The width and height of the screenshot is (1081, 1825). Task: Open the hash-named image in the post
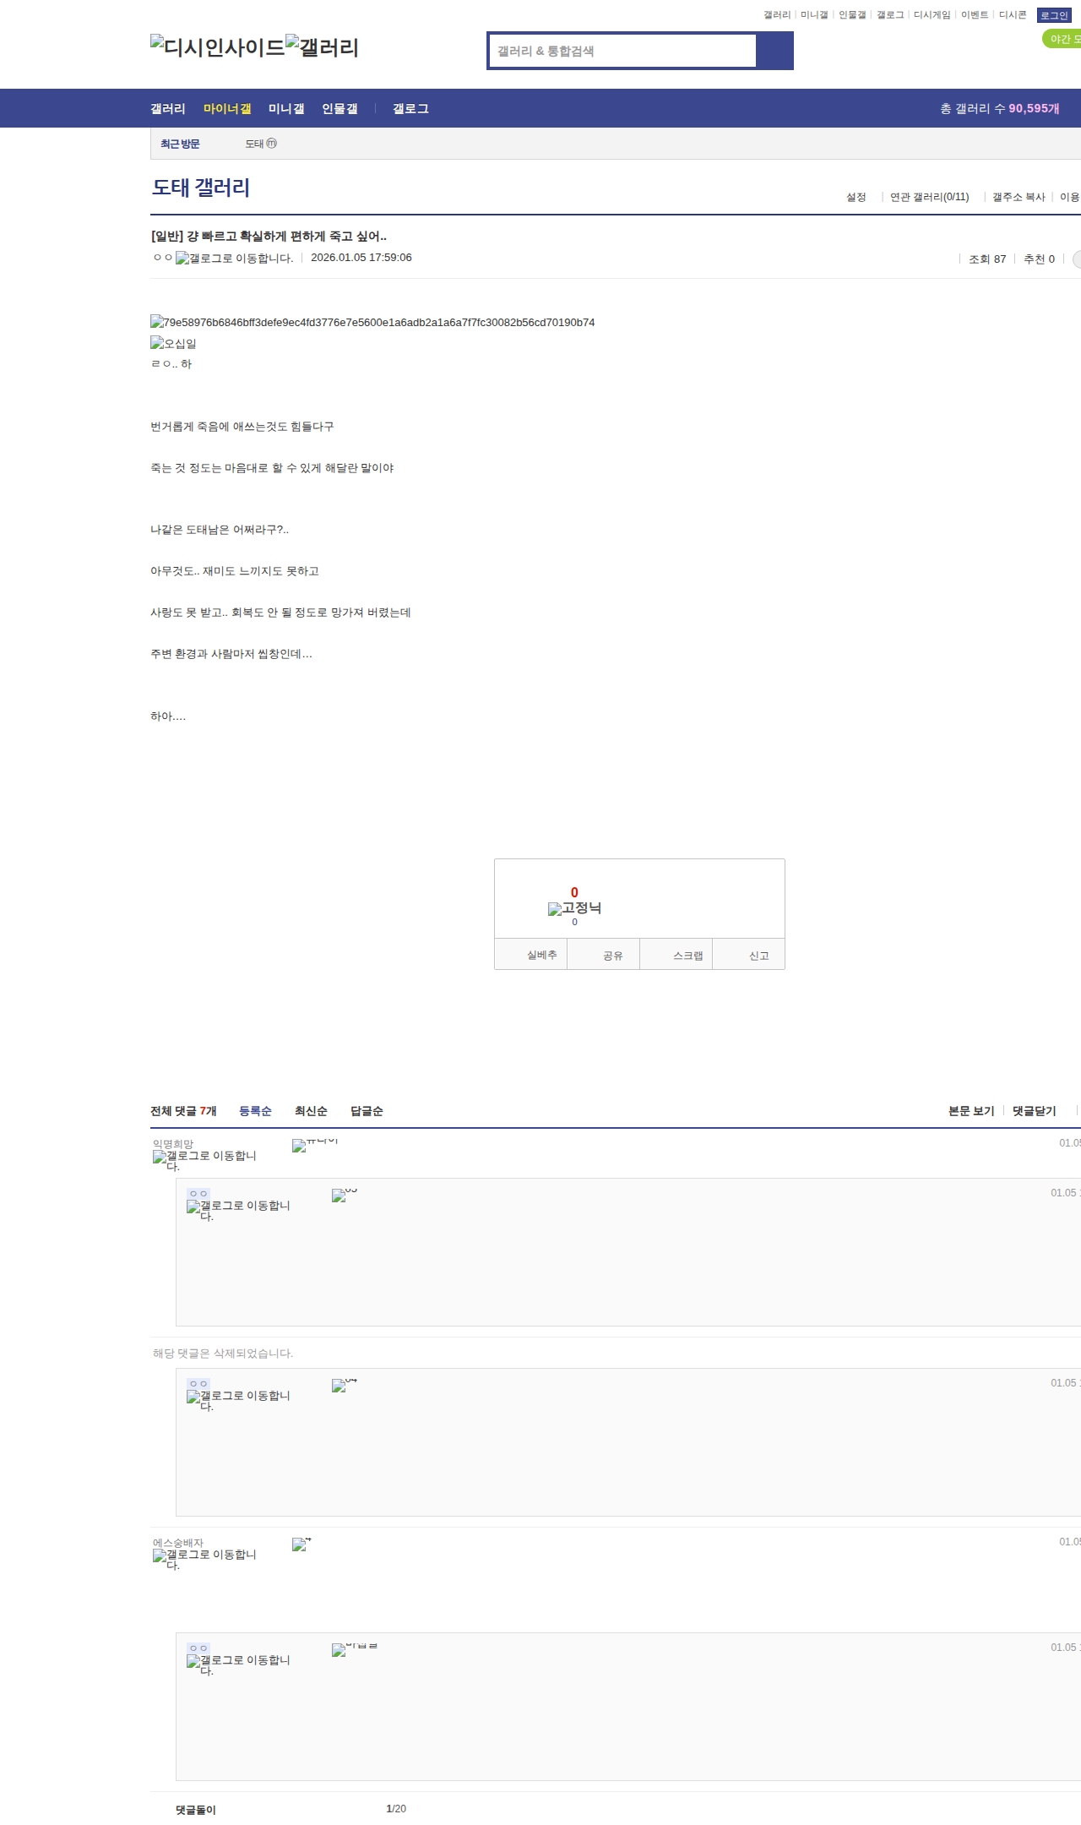click(x=372, y=322)
